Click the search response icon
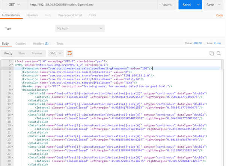This screenshot has width=226, height=166. 218,53
